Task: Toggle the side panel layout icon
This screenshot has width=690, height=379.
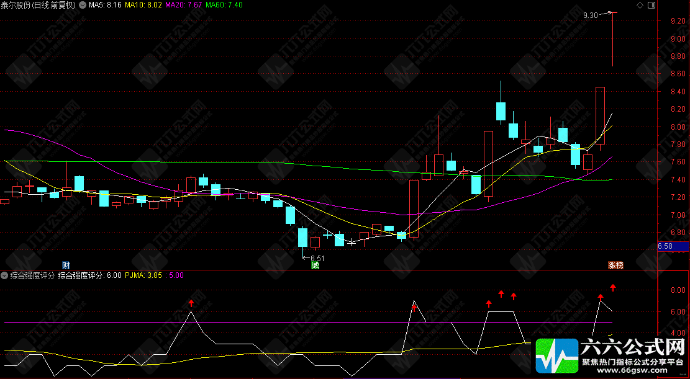Action: [651, 5]
